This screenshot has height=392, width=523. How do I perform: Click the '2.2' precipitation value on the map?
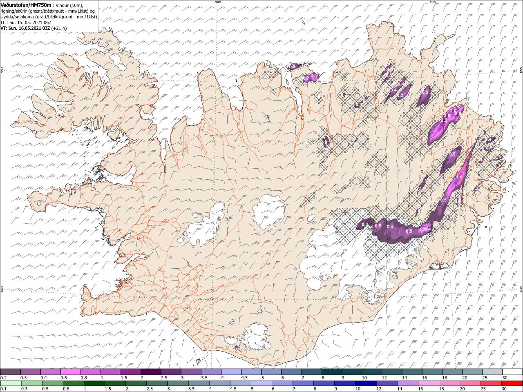point(444,121)
